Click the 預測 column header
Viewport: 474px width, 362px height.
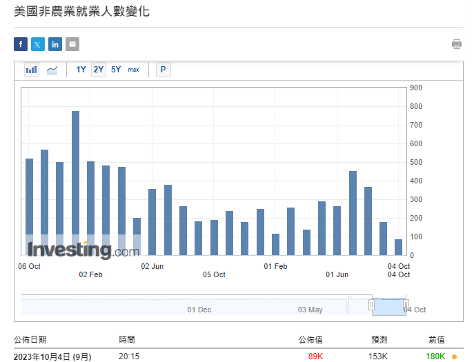point(379,340)
